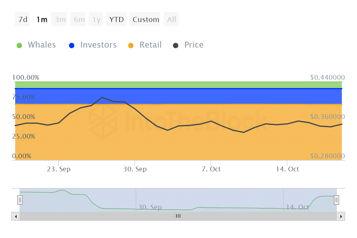Toggle Investors series via blue legend dot
The image size is (357, 238).
pos(72,45)
